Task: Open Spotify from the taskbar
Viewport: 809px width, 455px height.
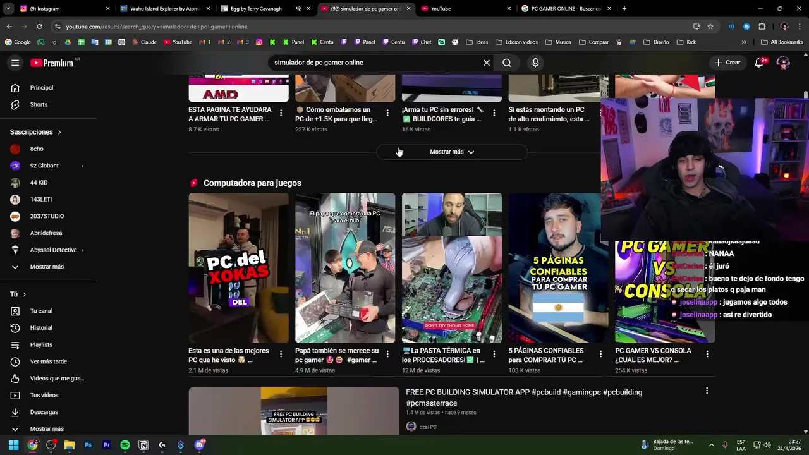Action: coord(125,445)
